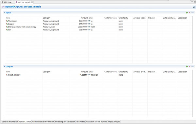
Task: Open the Modeling and validation tab
Action: click(65, 122)
